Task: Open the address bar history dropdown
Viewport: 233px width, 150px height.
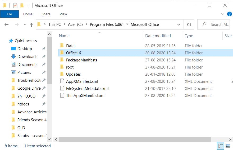Action: tap(179, 25)
